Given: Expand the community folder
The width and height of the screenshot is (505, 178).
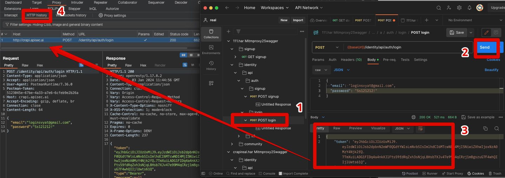Looking at the screenshot, I should tap(232, 144).
